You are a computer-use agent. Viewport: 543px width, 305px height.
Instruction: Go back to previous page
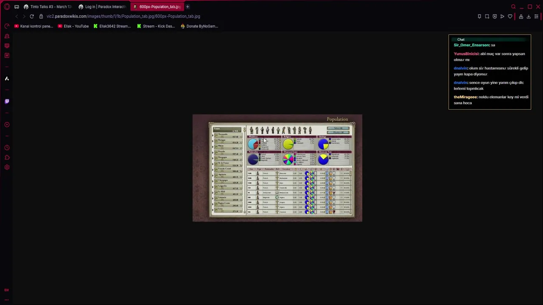pyautogui.click(x=17, y=17)
